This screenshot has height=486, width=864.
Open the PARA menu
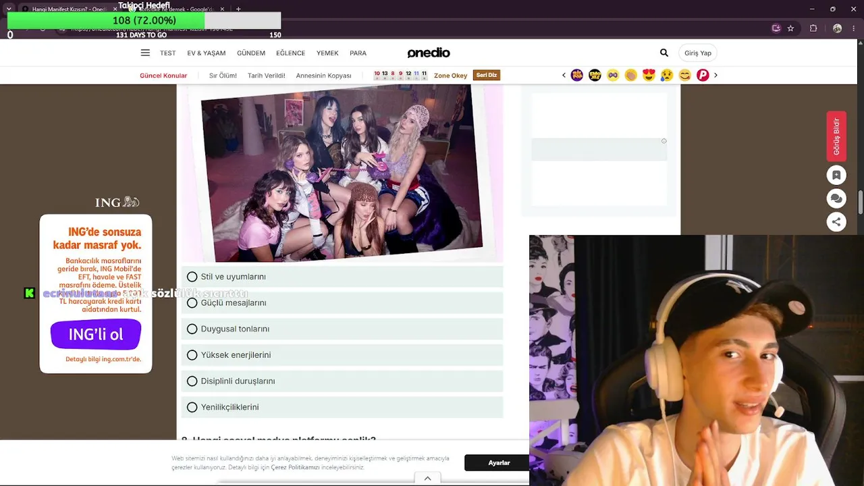coord(358,53)
